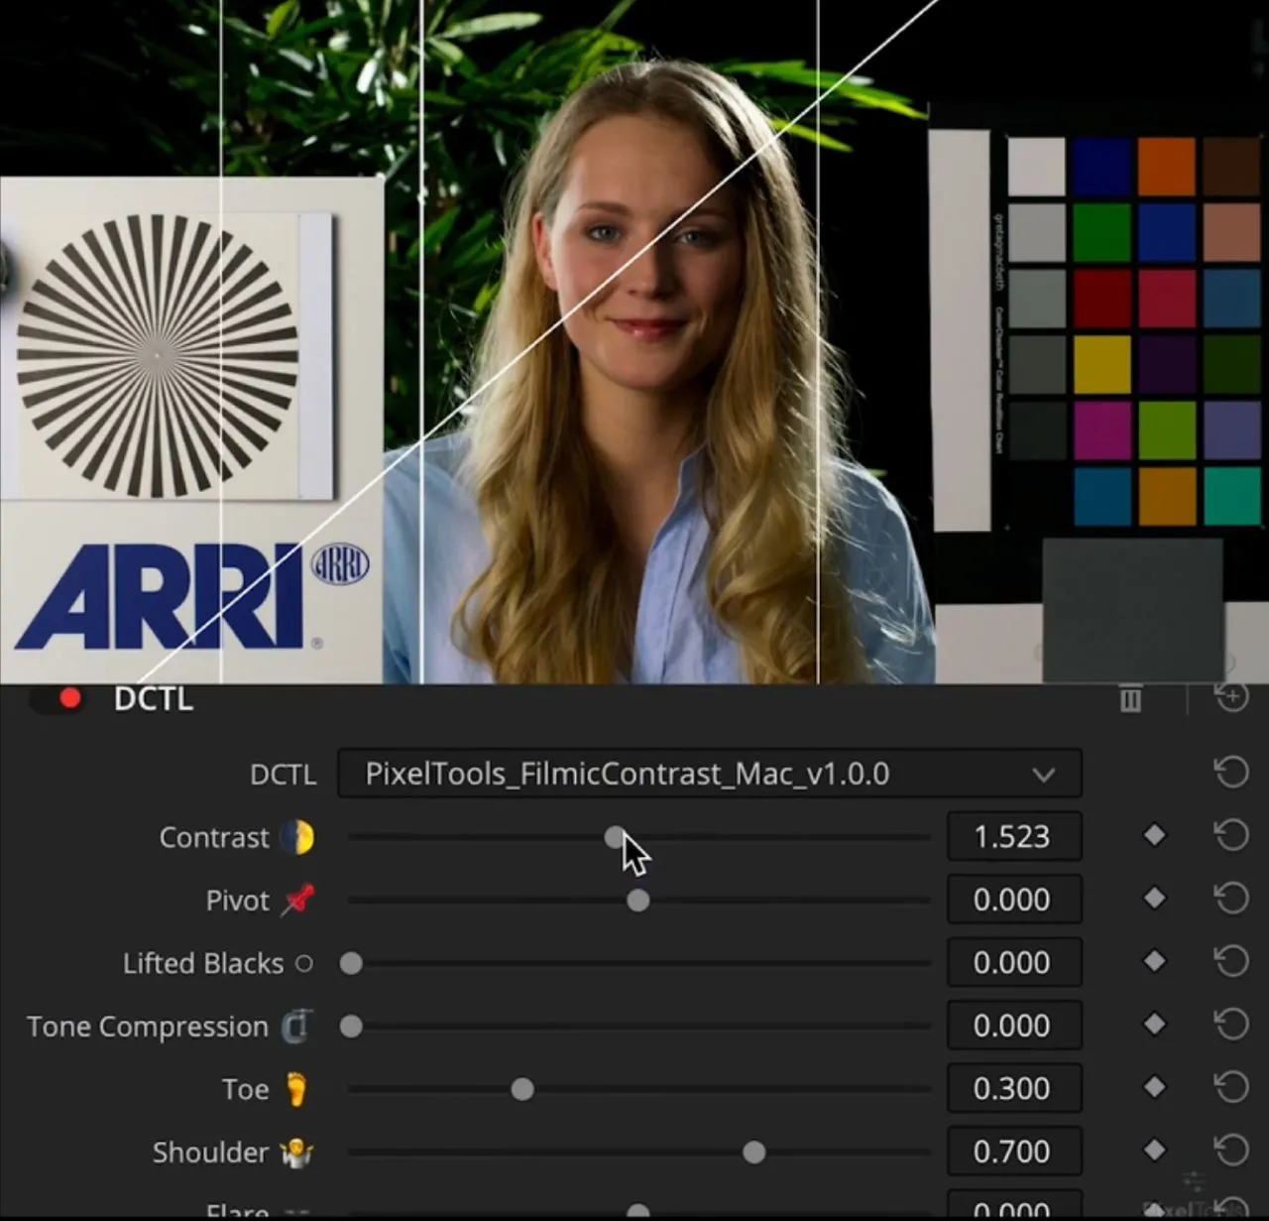Viewport: 1269px width, 1221px height.
Task: Add a keyframe for Pivot
Action: coord(1154,899)
